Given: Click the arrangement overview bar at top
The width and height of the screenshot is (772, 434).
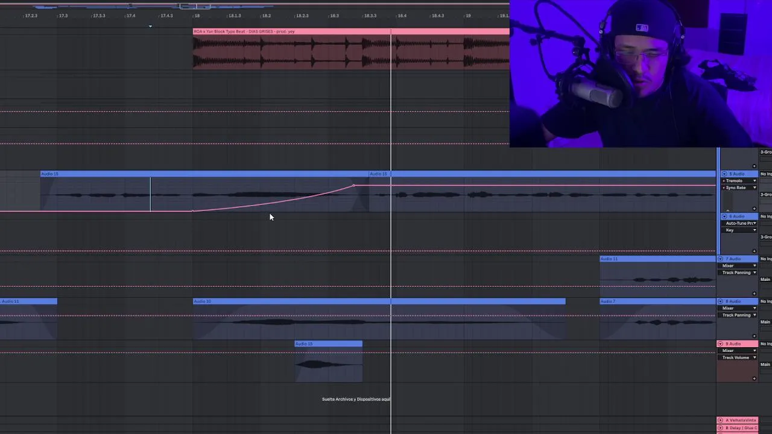Looking at the screenshot, I should [x=255, y=7].
